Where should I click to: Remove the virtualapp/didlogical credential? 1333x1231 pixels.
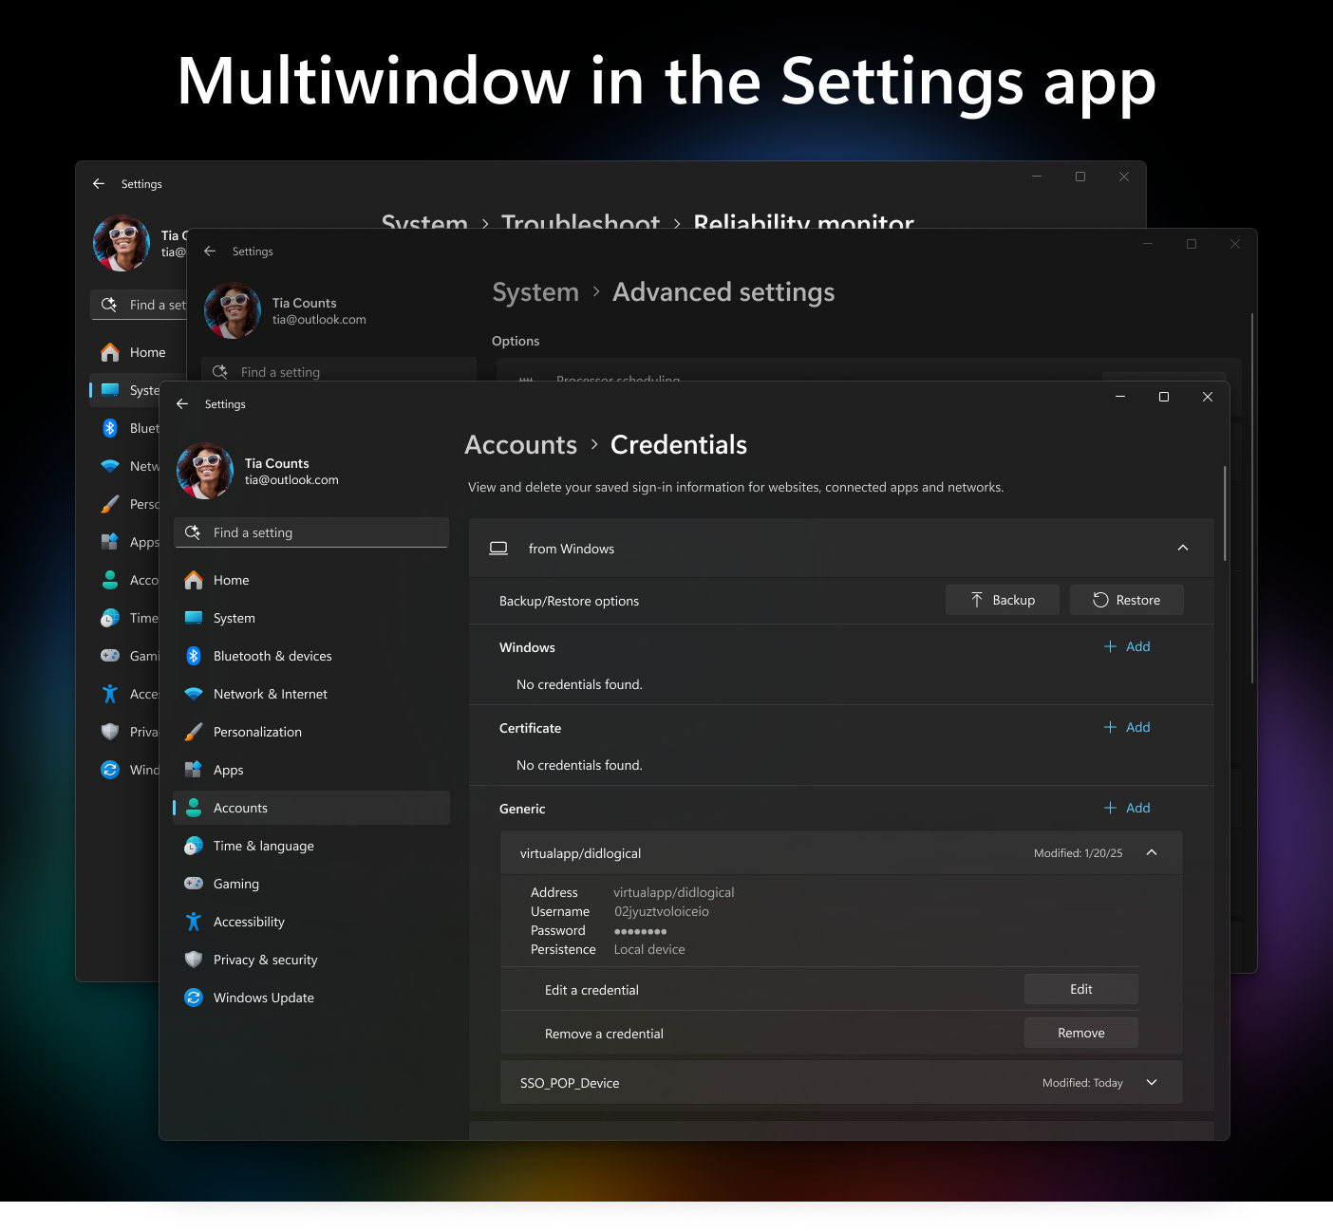click(1080, 1033)
